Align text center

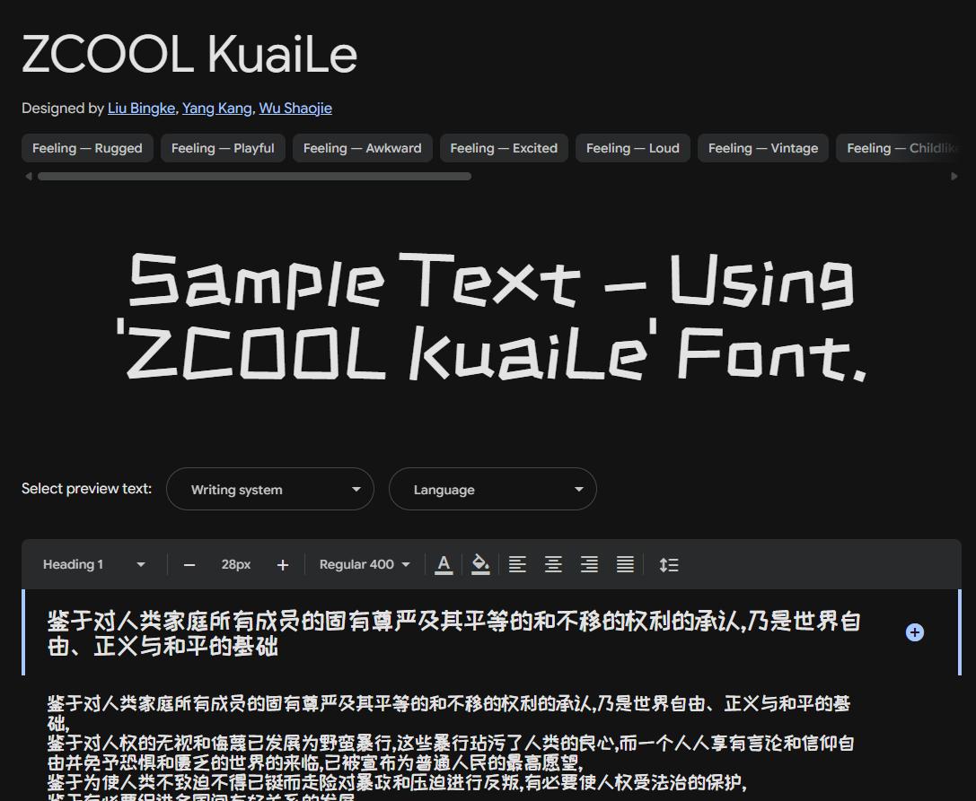[x=553, y=565]
